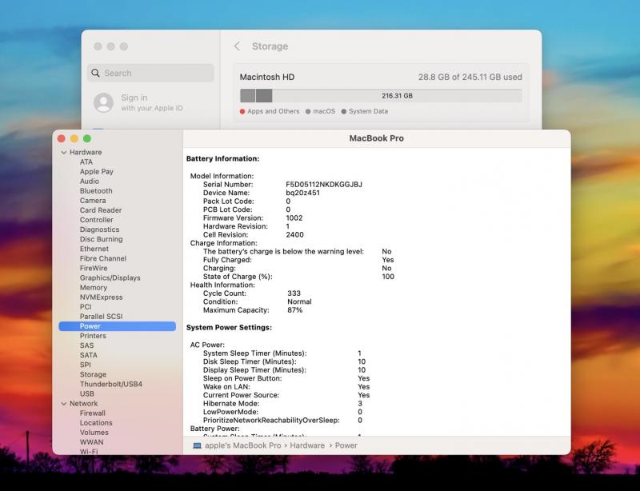
Task: Collapse the Network tree section
Action: 63,404
